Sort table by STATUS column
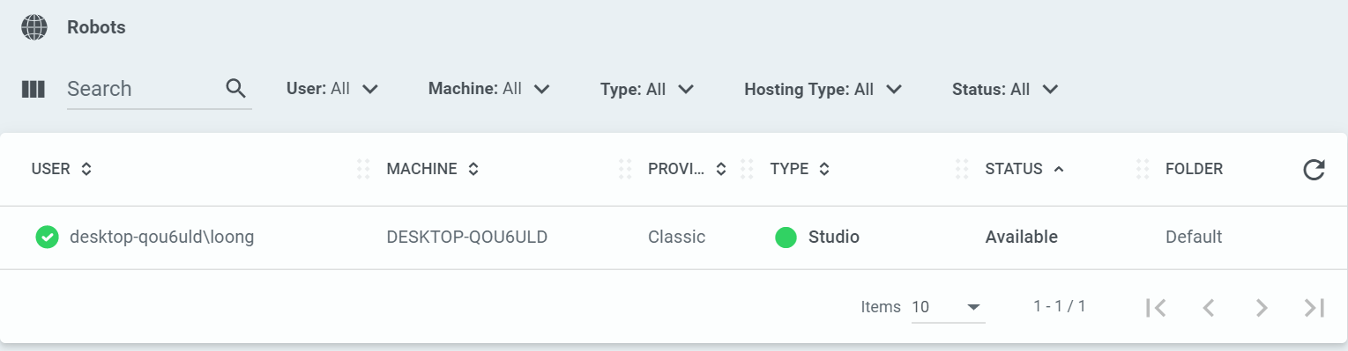Image resolution: width=1348 pixels, height=351 pixels. (x=1024, y=169)
